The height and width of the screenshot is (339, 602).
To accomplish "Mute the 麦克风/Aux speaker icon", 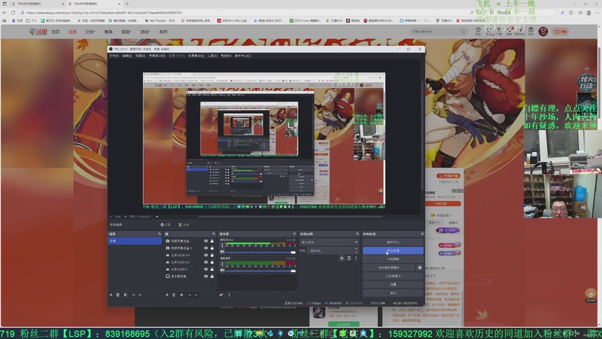I will pos(222,252).
